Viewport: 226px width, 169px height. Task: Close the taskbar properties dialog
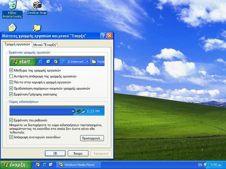tap(110, 36)
